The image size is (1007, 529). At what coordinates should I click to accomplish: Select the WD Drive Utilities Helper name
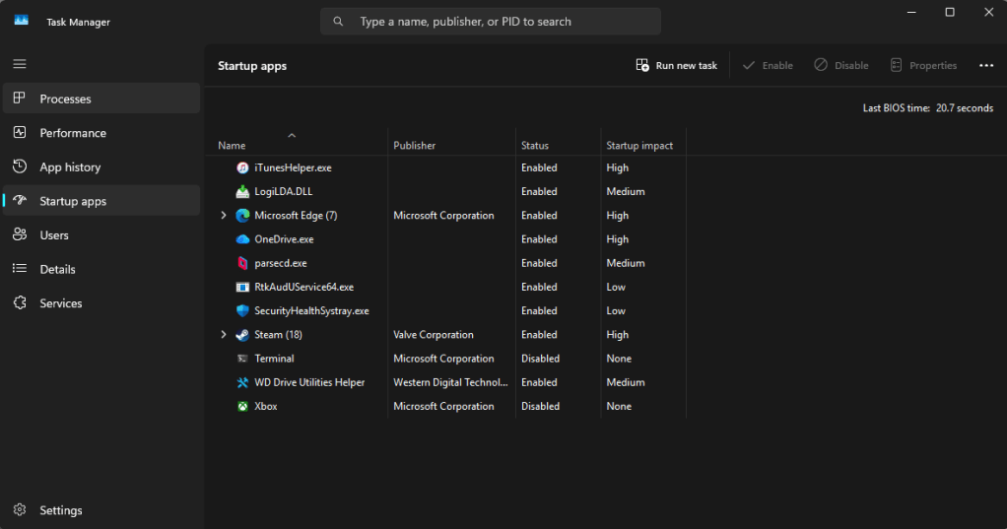(x=309, y=382)
